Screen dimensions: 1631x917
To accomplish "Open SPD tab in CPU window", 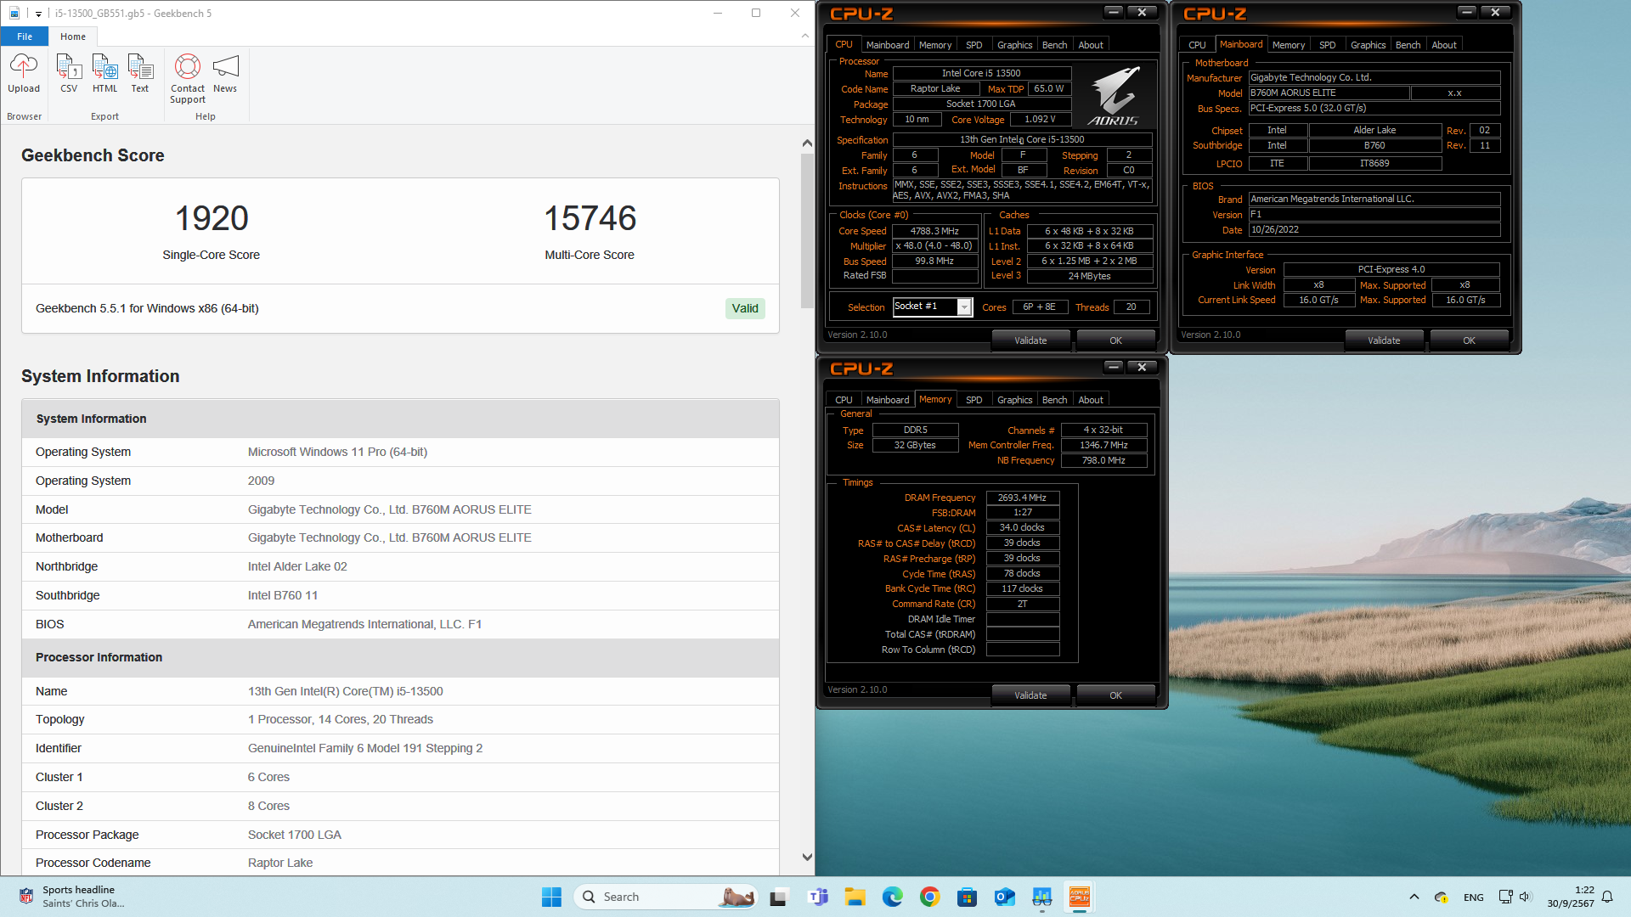I will 974,45.
